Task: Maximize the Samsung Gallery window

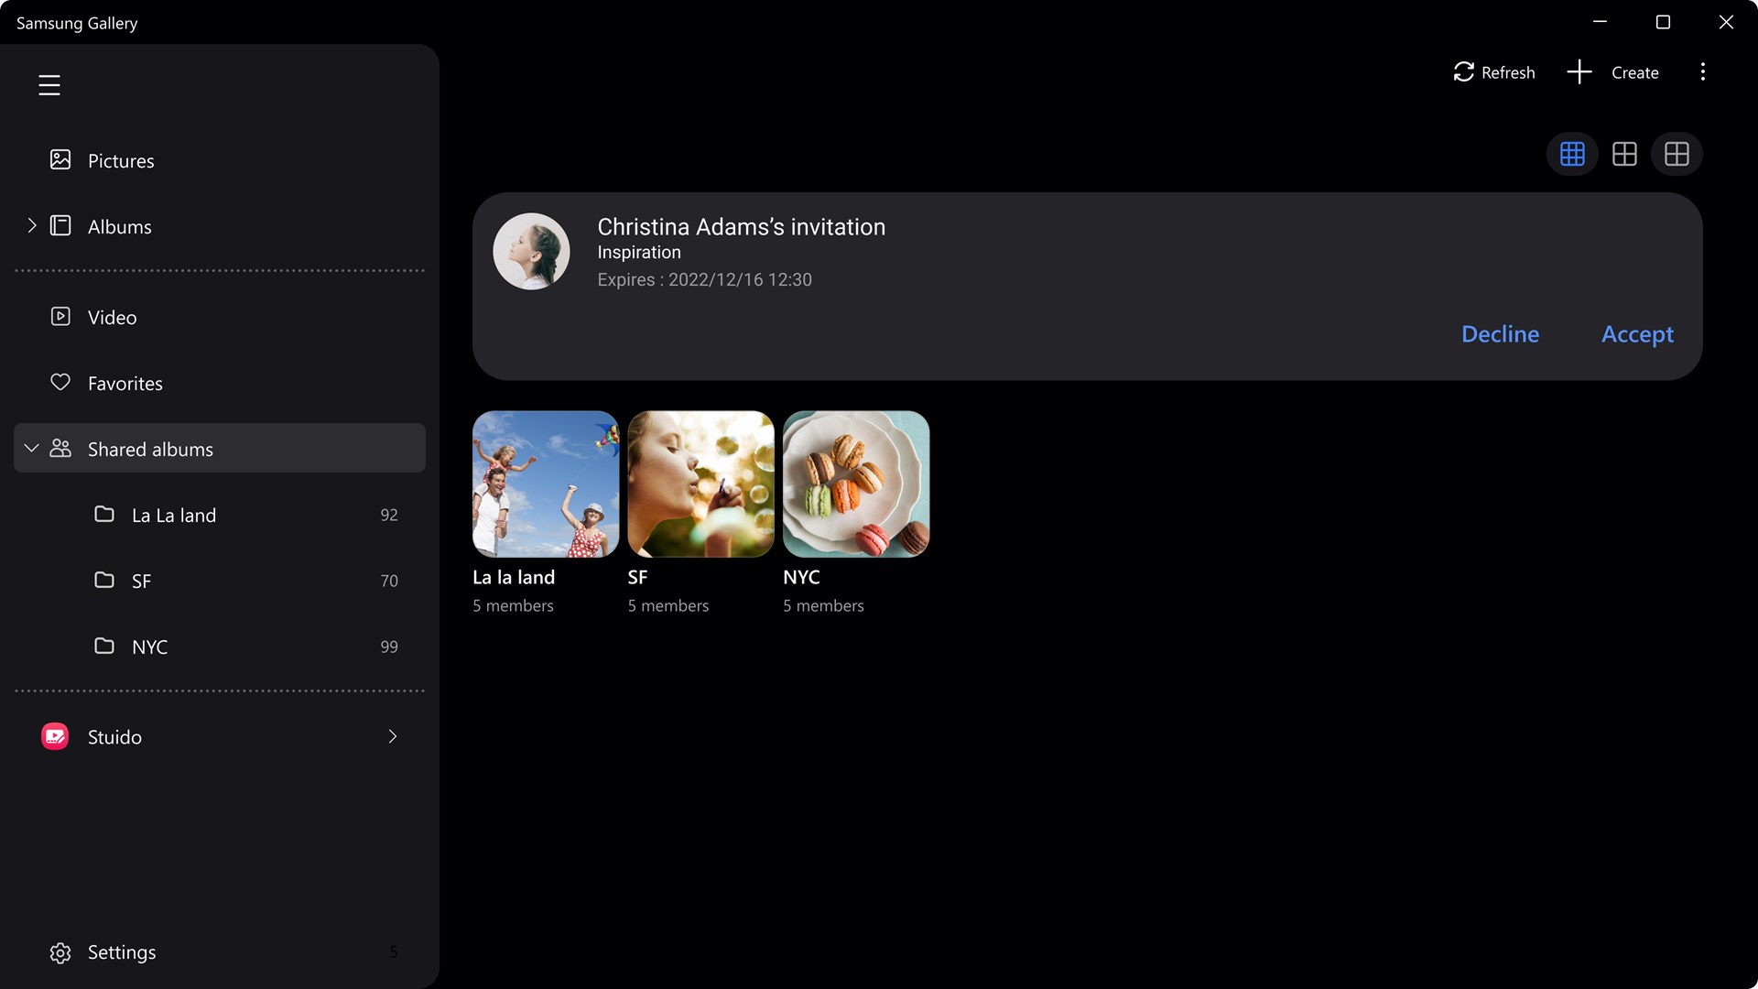Action: (x=1663, y=22)
